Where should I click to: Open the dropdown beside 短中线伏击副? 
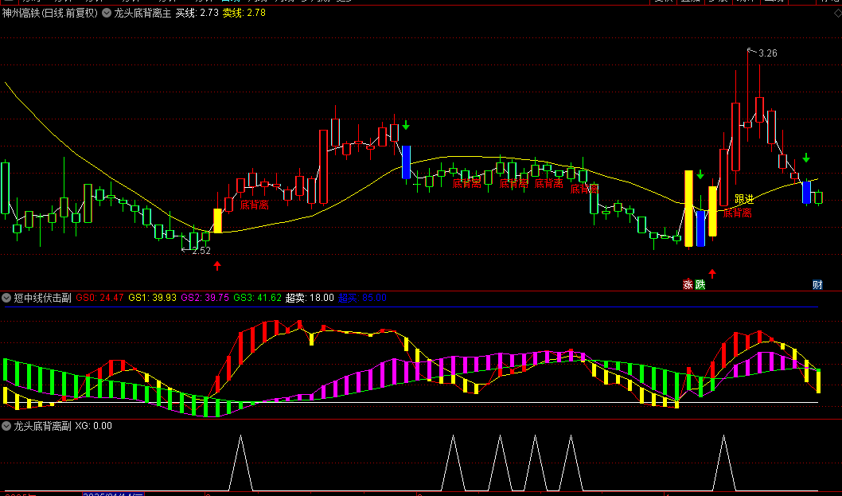(x=6, y=298)
